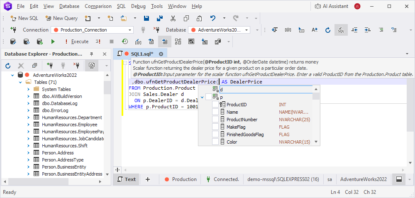This screenshot has width=415, height=198.
Task: Tick the checkbox next to ProductNumber
Action: pos(215,120)
